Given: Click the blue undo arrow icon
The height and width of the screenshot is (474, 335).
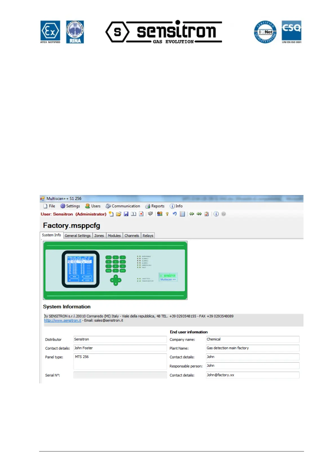Looking at the screenshot, I should pos(175,214).
